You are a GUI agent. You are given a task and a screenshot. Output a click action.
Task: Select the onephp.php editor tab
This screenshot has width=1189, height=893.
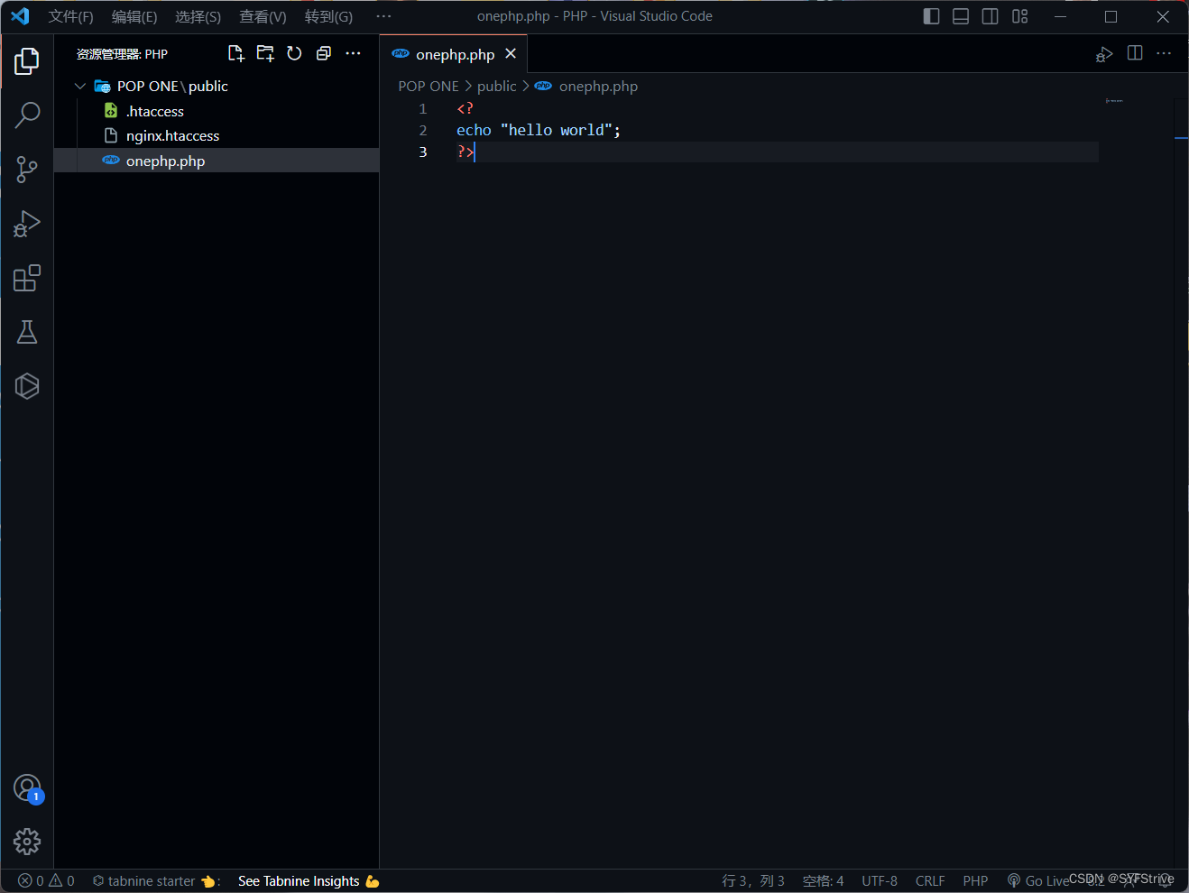(x=454, y=54)
